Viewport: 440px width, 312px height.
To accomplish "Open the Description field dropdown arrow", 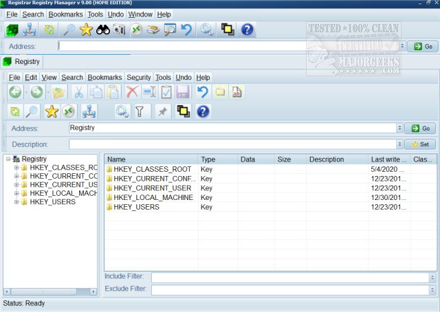I will tap(399, 144).
